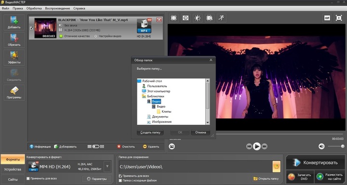Click scroll down arrow in folder tree

tap(208, 122)
